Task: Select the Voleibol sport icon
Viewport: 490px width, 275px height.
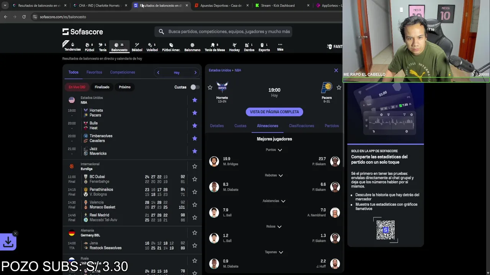Action: pos(152,47)
